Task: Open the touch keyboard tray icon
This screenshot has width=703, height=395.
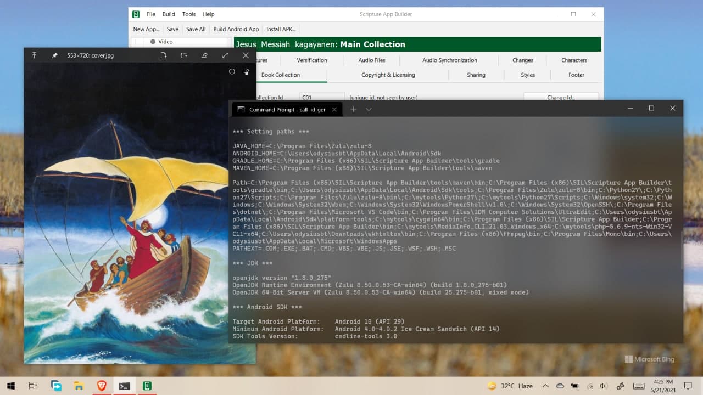Action: (639, 386)
